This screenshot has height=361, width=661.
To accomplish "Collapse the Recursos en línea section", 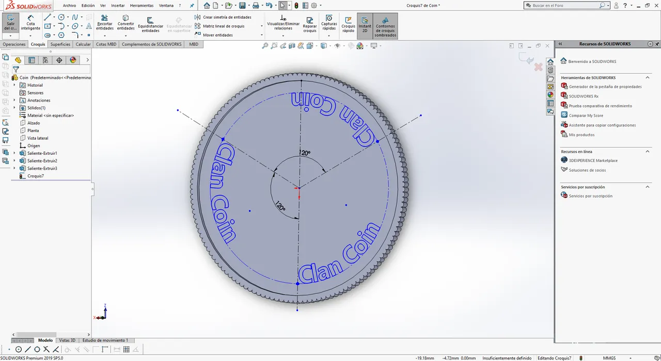I will 648,152.
